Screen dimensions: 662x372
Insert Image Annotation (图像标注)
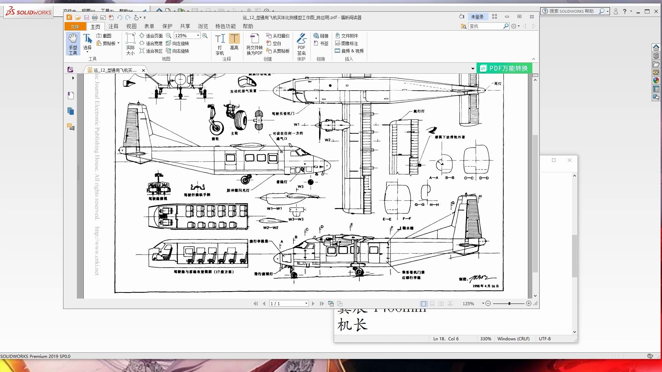click(347, 43)
